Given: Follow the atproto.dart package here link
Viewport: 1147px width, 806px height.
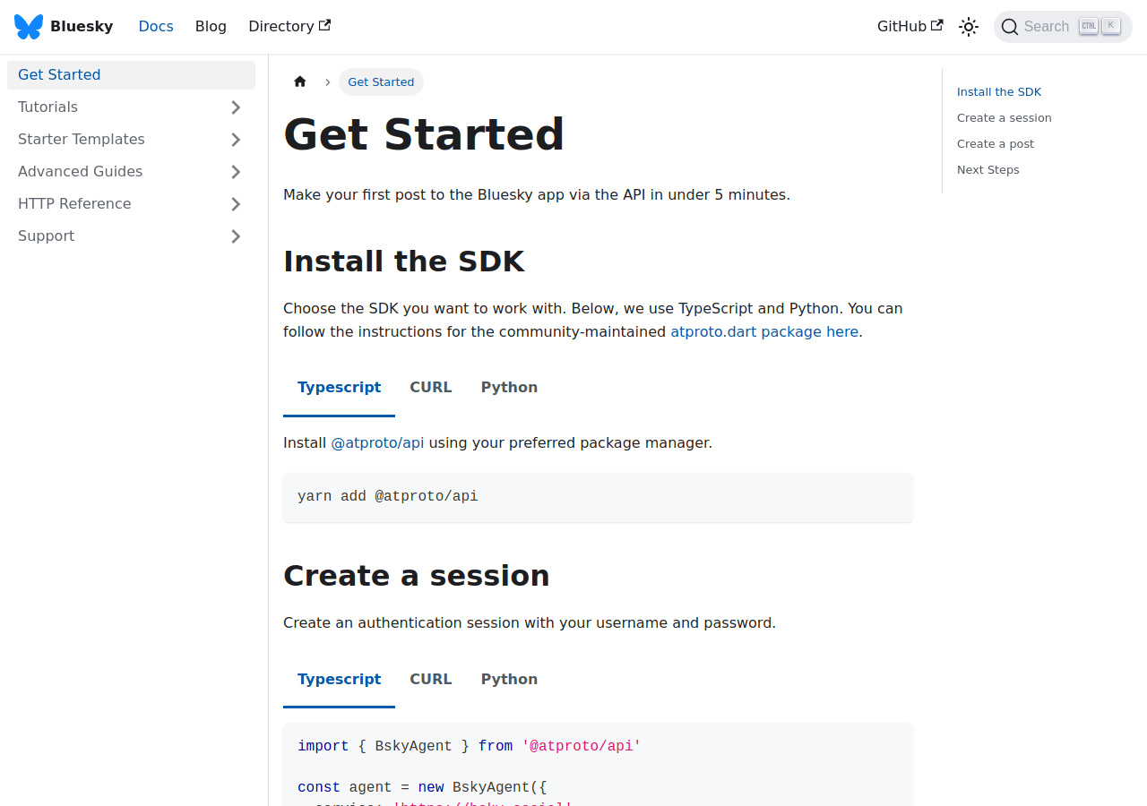Looking at the screenshot, I should pos(764,331).
